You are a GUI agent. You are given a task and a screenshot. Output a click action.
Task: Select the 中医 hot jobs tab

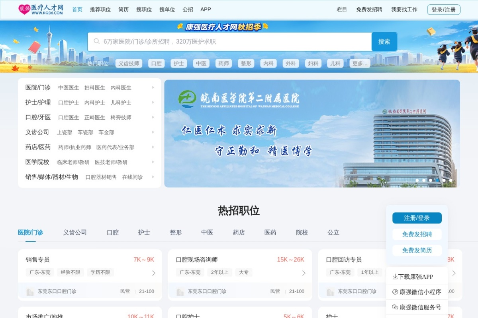click(x=207, y=233)
